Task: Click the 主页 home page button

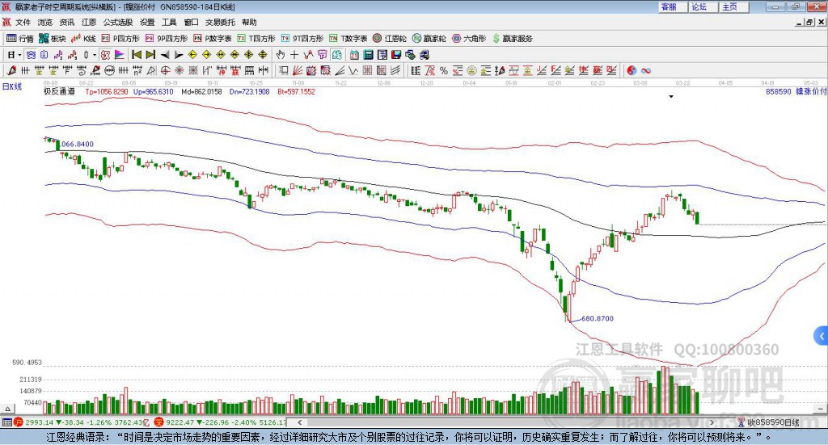Action: (729, 6)
